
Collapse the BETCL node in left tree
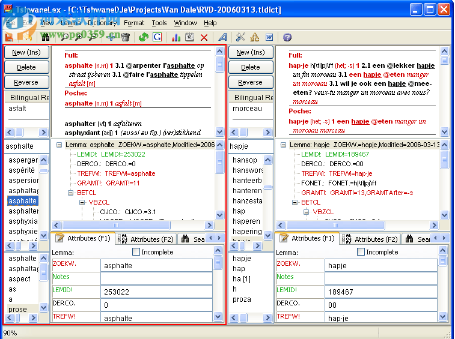(71, 193)
